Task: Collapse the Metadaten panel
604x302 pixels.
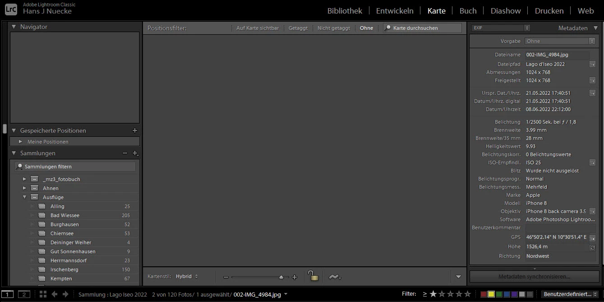Action: (x=596, y=28)
